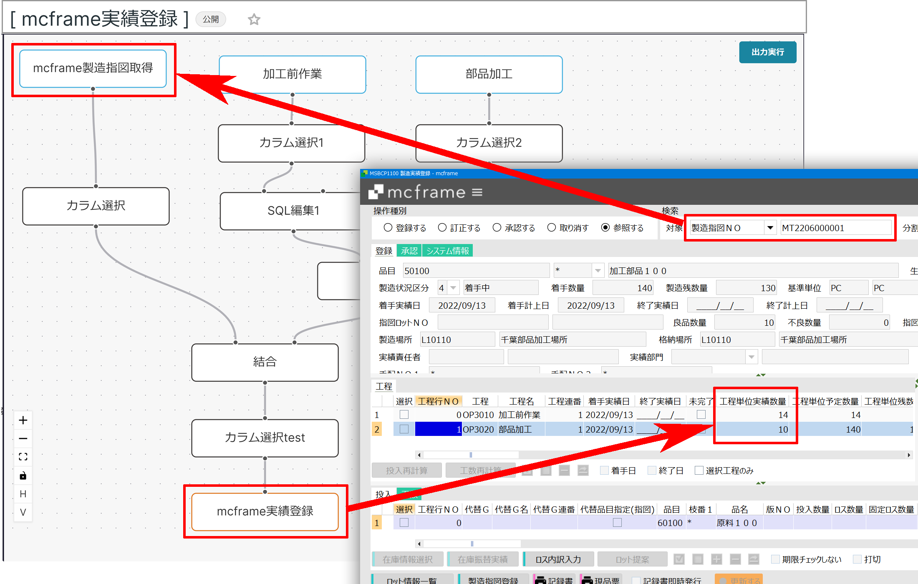
Task: Toggle 未完了 checkbox for 加工前作業 row
Action: click(x=701, y=415)
